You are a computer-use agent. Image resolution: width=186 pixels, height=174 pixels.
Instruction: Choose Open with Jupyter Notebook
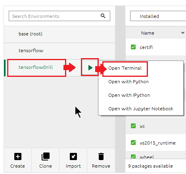pyautogui.click(x=141, y=109)
